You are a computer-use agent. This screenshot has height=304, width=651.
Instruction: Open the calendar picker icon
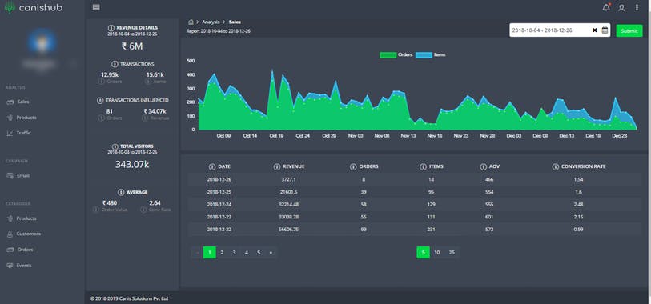click(605, 30)
